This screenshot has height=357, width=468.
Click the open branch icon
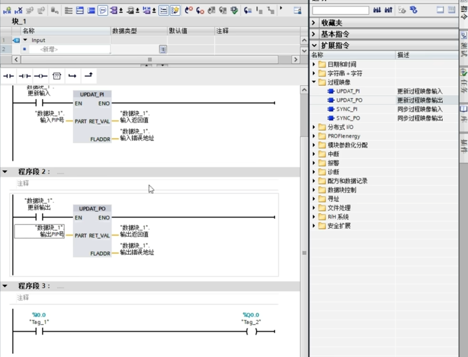[x=72, y=76]
